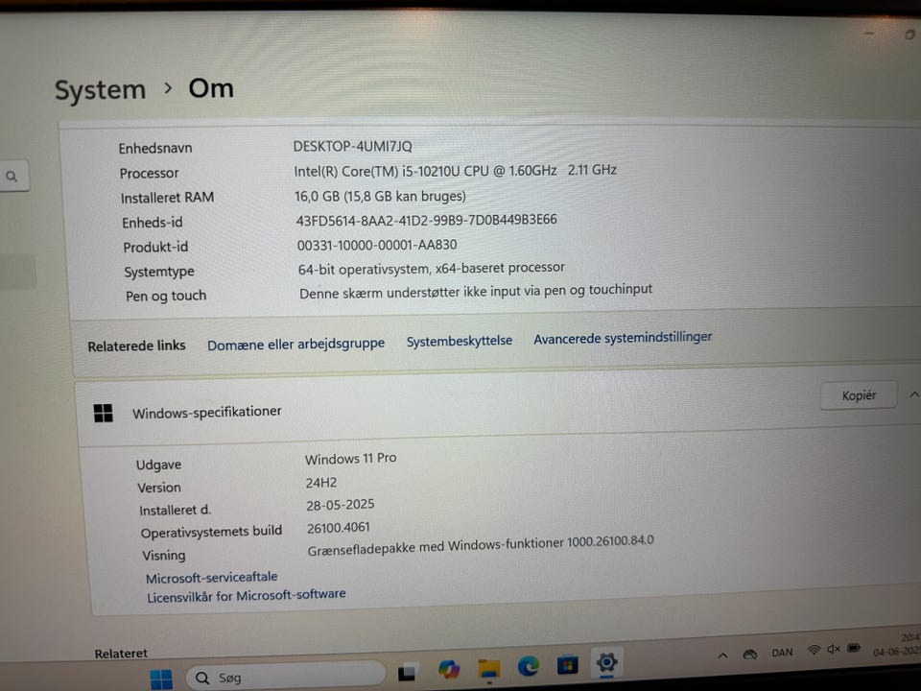Open Task View on the taskbar

coord(408,672)
